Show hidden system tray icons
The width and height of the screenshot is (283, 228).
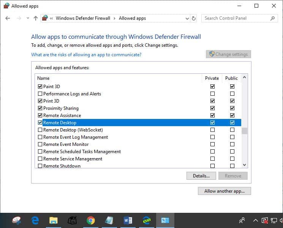[255, 220]
